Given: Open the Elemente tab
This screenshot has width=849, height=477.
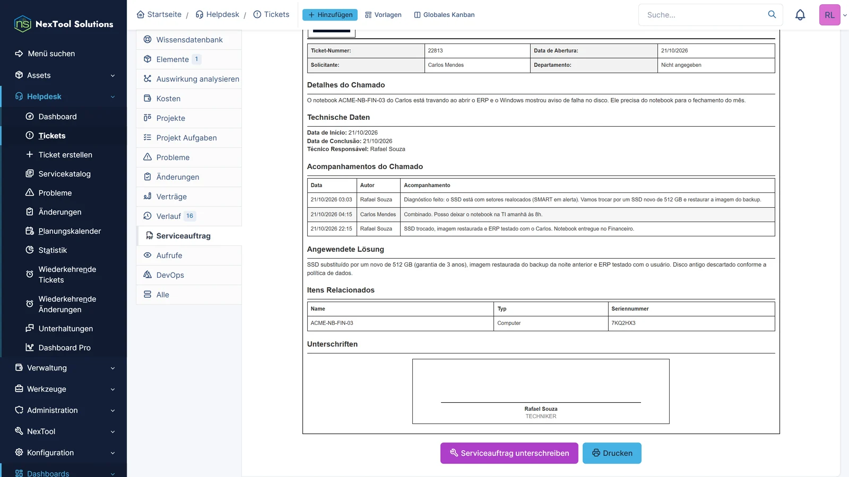Looking at the screenshot, I should click(x=189, y=59).
